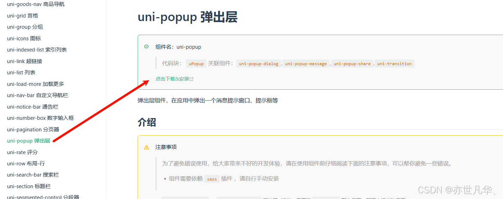This screenshot has height=199, width=503.
Task: Select uni-section 标题栏 in sidebar
Action: point(29,186)
